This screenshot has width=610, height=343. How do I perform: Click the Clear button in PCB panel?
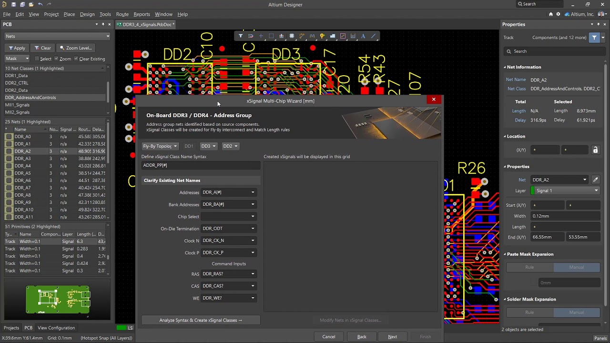pyautogui.click(x=42, y=48)
